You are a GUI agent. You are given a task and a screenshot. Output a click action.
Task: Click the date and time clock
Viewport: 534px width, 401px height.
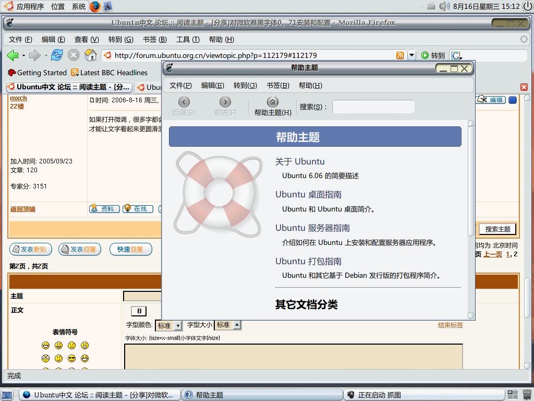[x=487, y=6]
